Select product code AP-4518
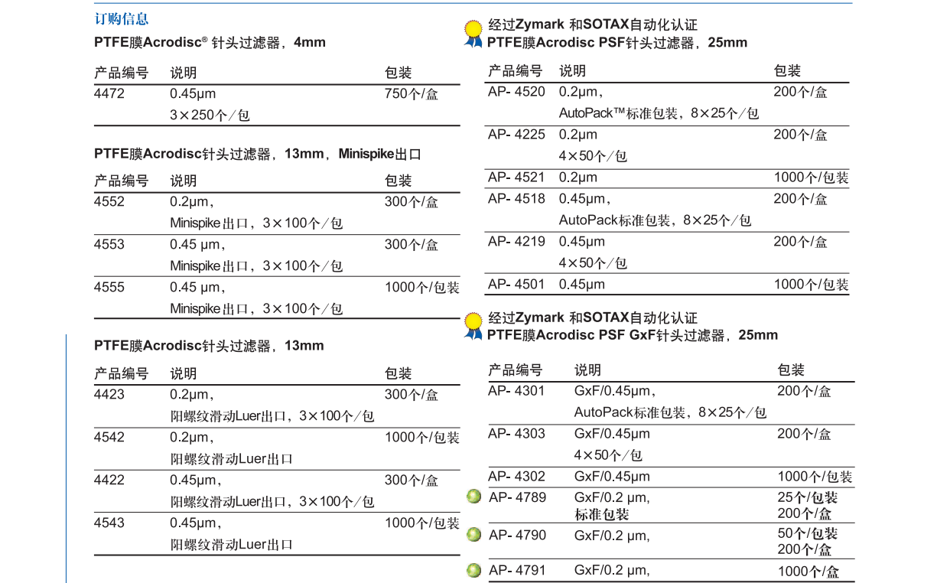Viewport: 937px width, 583px height. [x=517, y=199]
